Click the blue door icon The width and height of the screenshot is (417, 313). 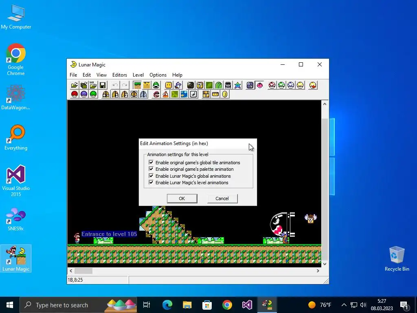coord(143,94)
